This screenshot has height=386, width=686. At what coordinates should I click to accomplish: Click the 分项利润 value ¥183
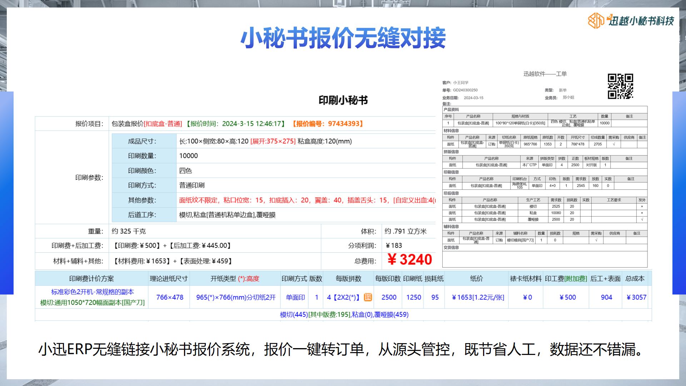(394, 246)
